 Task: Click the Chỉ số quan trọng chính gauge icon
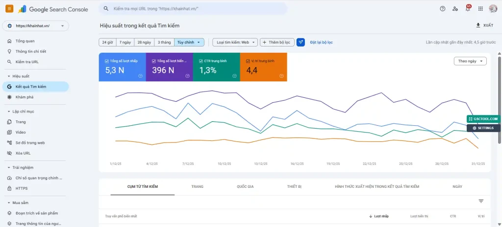(x=9, y=178)
